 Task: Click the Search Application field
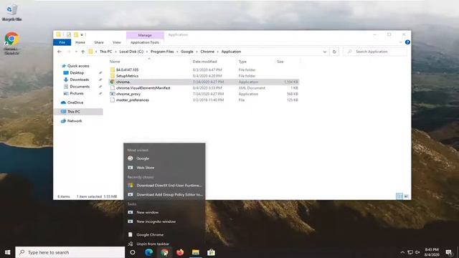[375, 52]
